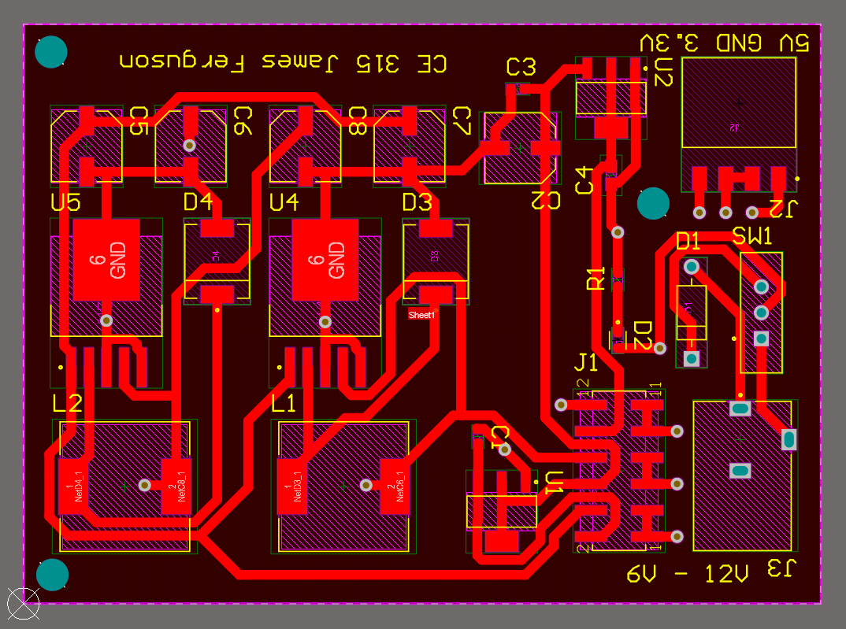Click the teal mounting hole below L2
The image size is (846, 629).
coord(52,575)
